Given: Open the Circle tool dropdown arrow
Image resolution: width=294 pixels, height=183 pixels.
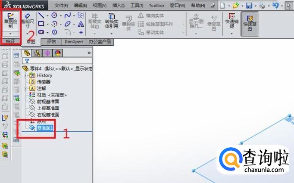Looking at the screenshot, I should pos(60,16).
